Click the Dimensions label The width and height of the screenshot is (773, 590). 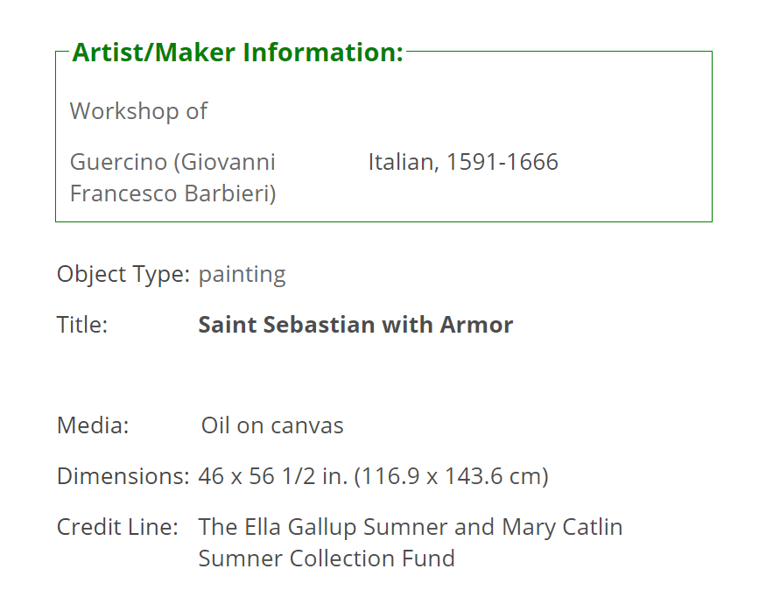coord(123,476)
